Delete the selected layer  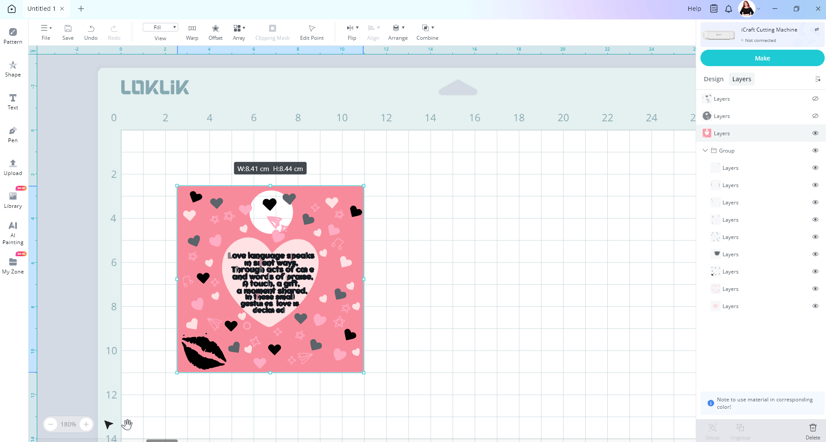coord(813,431)
